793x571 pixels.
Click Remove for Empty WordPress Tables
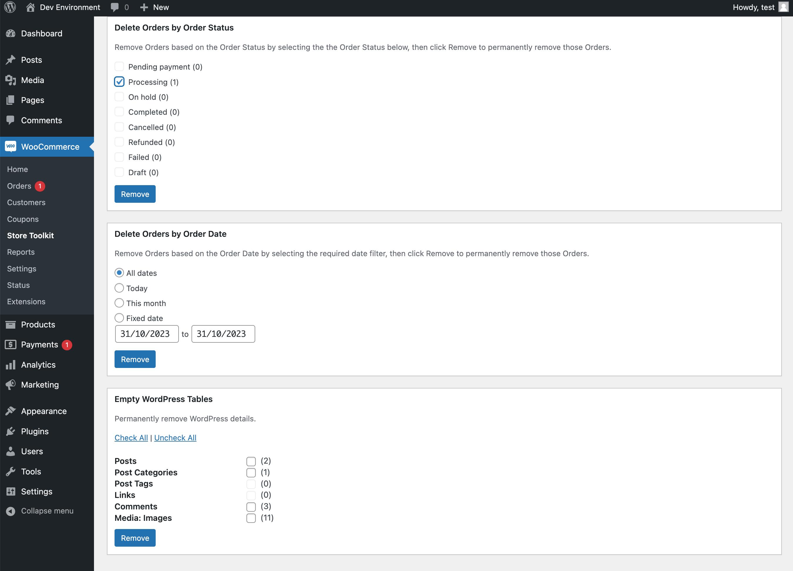(x=135, y=537)
